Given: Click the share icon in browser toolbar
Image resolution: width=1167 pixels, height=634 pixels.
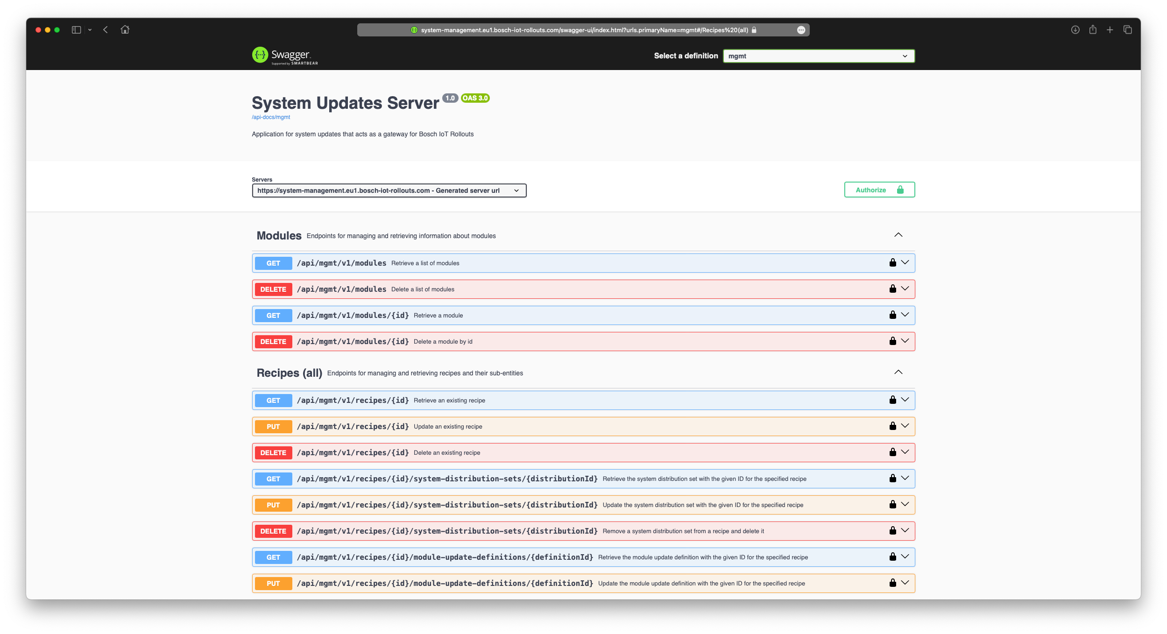Looking at the screenshot, I should [1093, 30].
